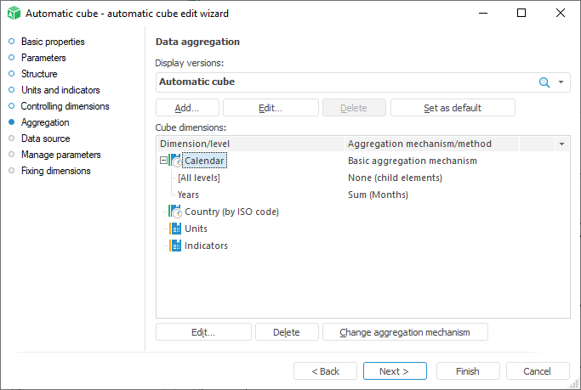The image size is (581, 390).
Task: Click the Automatic cube version field
Action: tap(340, 82)
